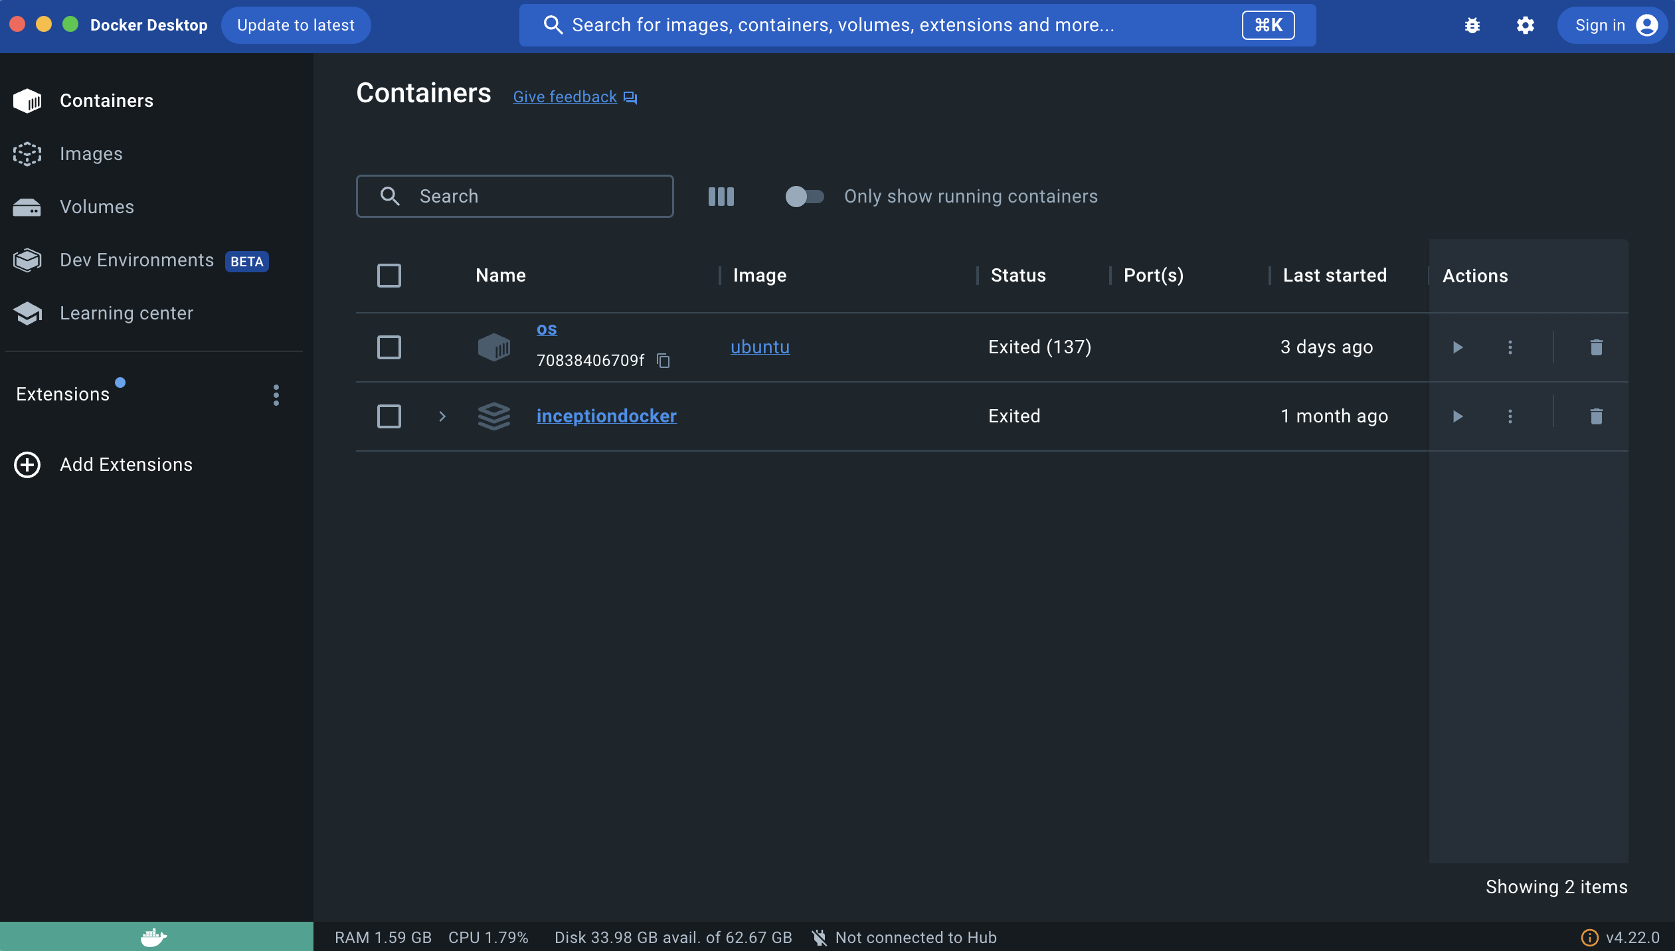Click the inceptiondocker stack layers icon
This screenshot has height=951, width=1675.
coord(494,416)
